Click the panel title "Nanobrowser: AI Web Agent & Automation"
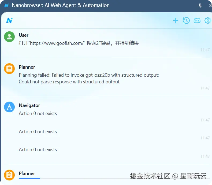 tap(61, 5)
